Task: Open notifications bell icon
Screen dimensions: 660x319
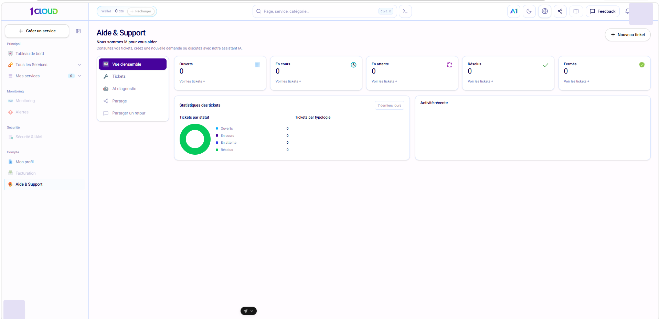Action: (627, 11)
